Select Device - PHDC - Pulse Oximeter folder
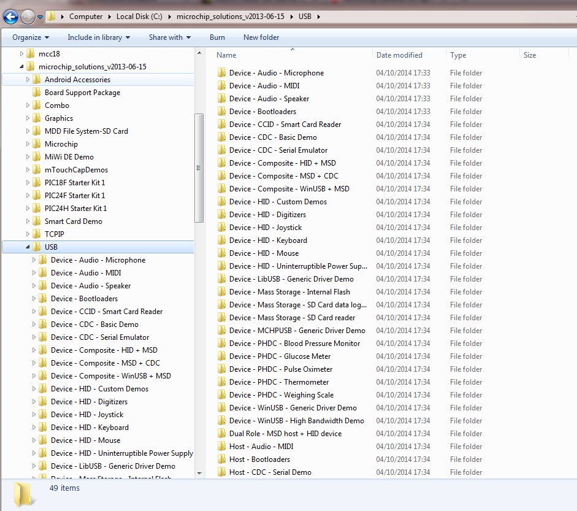Viewport: 577px width, 511px height. (x=281, y=369)
